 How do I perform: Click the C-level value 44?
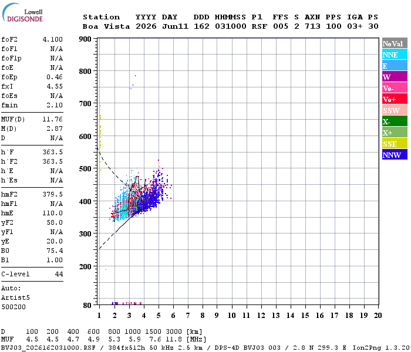pyautogui.click(x=59, y=274)
